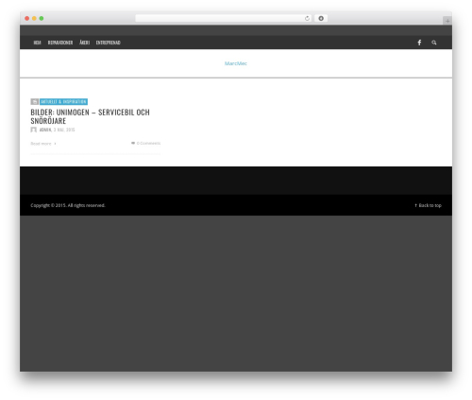Click the post date text

pyautogui.click(x=64, y=130)
